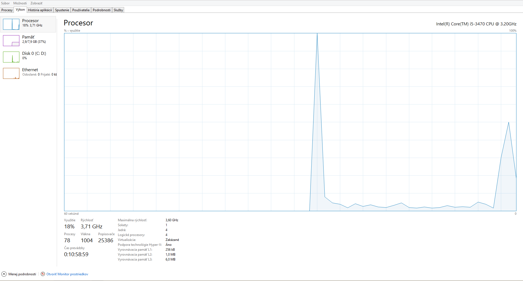Click the 18% Využitie value
This screenshot has width=523, height=281.
click(x=69, y=226)
